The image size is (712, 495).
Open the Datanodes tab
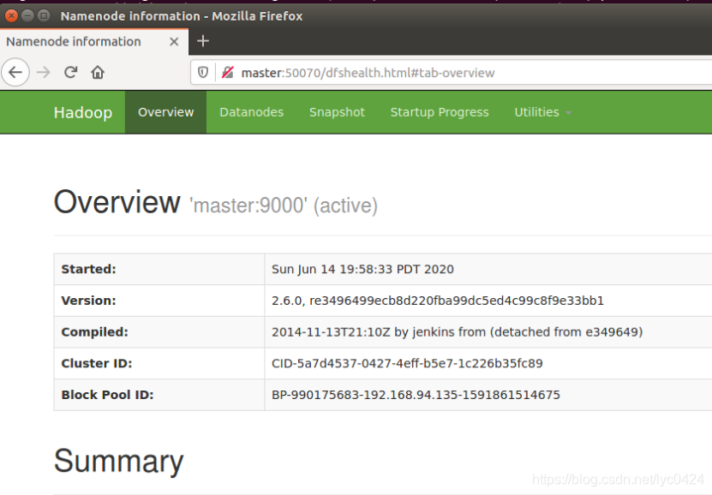coord(252,112)
